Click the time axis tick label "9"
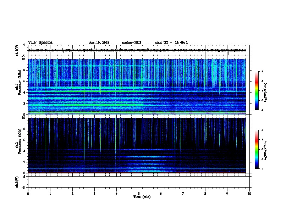 click(x=227, y=194)
